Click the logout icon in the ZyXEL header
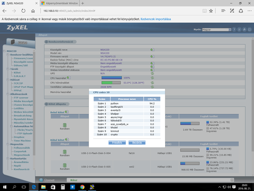The width and height of the screenshot is (254, 191). tap(250, 30)
